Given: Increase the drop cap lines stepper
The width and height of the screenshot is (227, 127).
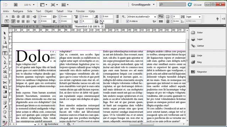Looking at the screenshot, I should [x=81, y=20].
